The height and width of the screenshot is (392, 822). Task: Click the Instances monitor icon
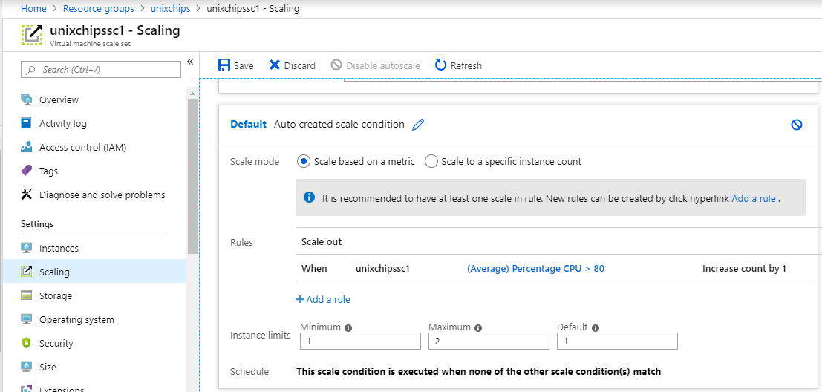pos(26,248)
